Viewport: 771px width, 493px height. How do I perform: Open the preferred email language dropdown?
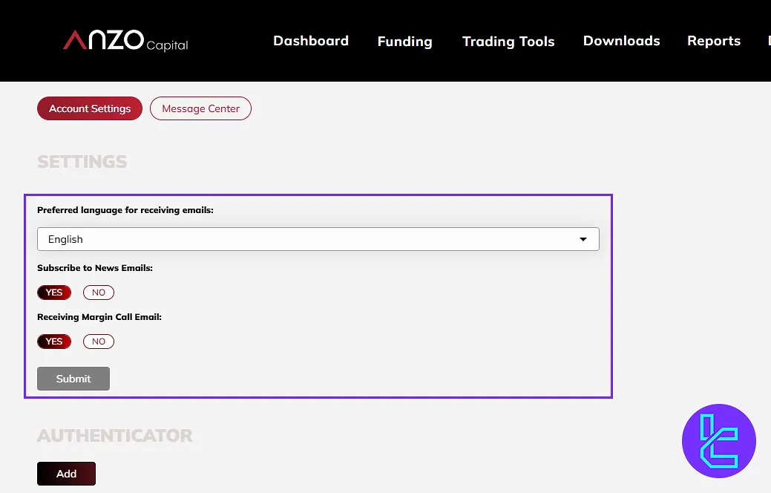[x=318, y=239]
